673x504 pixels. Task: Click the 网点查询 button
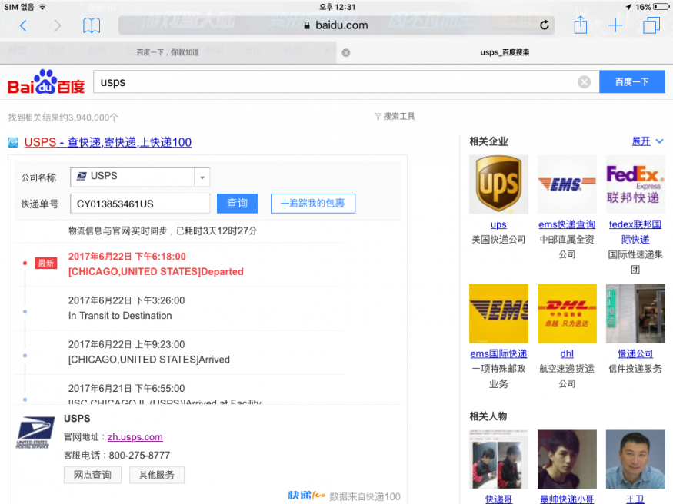(x=93, y=475)
